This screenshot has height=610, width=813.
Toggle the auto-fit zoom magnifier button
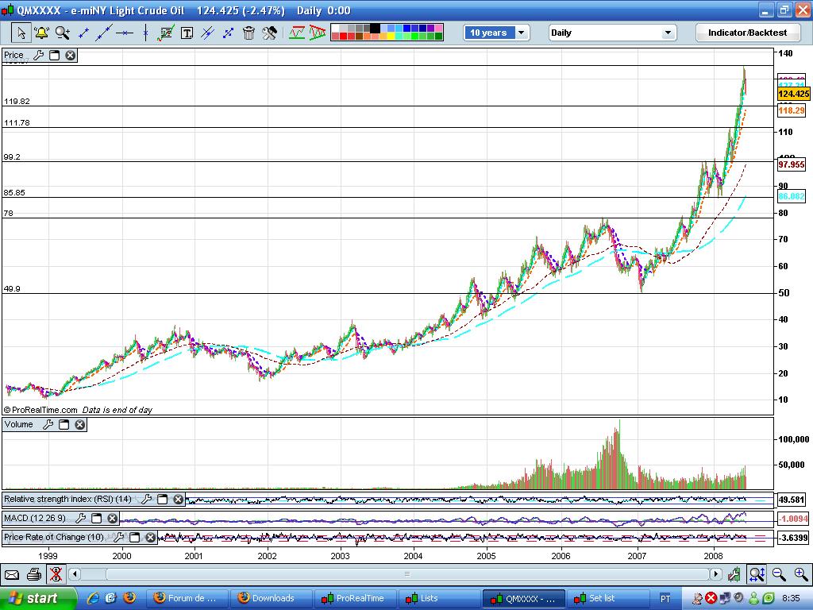(x=757, y=574)
